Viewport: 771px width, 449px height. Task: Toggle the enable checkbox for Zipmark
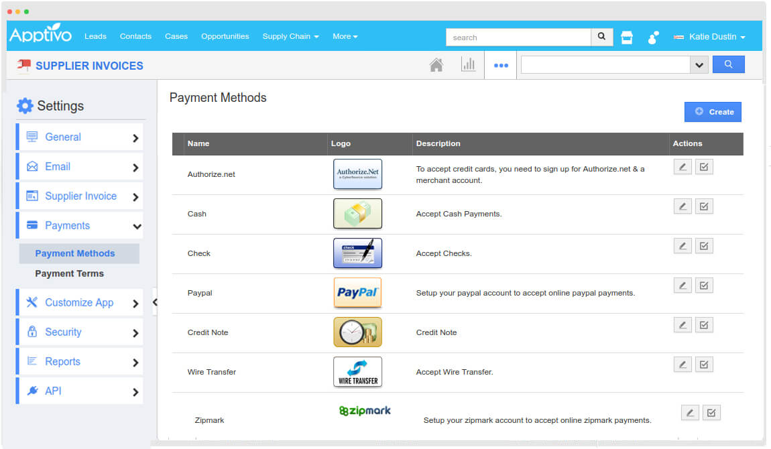point(711,412)
